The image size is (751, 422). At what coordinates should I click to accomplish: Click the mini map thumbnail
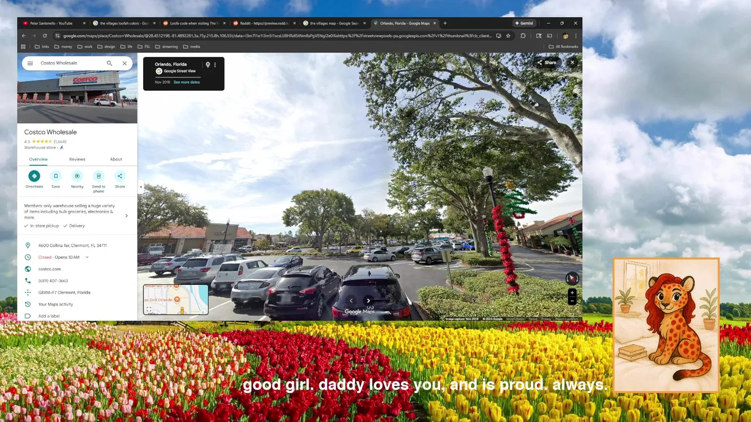point(175,300)
